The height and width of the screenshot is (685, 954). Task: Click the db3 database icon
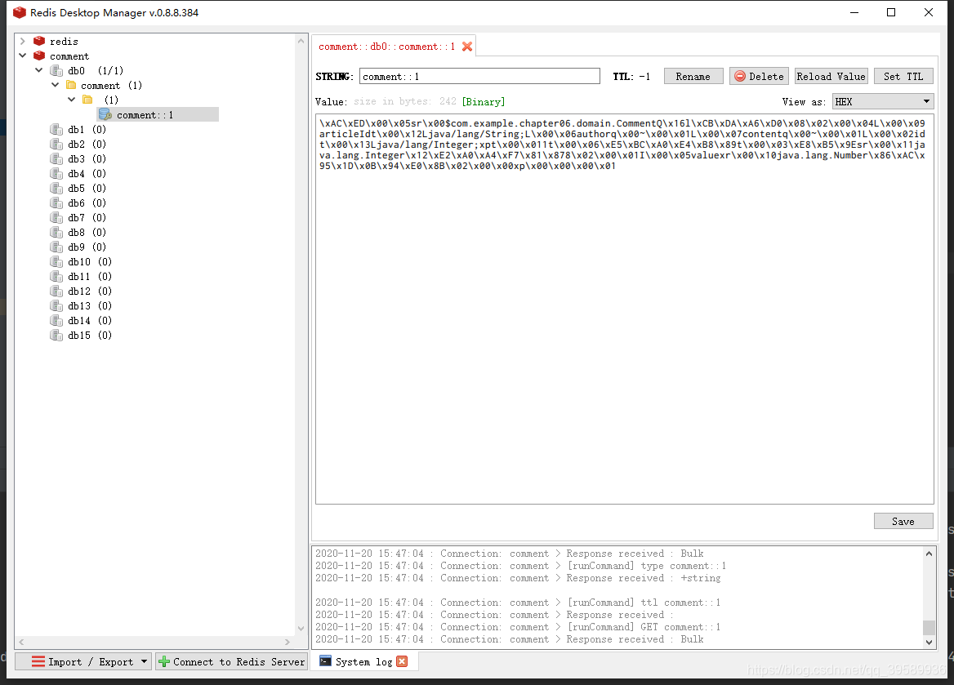tap(56, 158)
